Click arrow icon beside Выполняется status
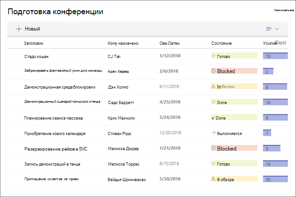This screenshot has height=197, width=296. point(213,133)
